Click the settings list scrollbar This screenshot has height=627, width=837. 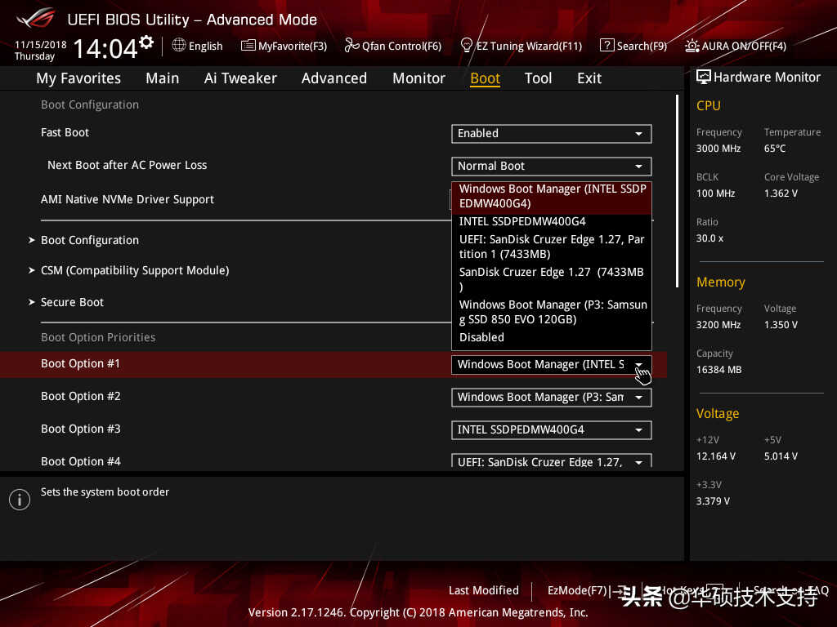677,191
